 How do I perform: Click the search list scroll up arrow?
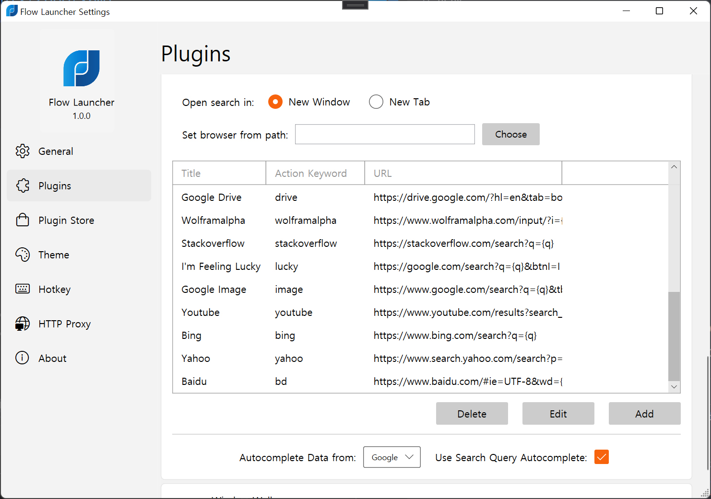coord(674,167)
